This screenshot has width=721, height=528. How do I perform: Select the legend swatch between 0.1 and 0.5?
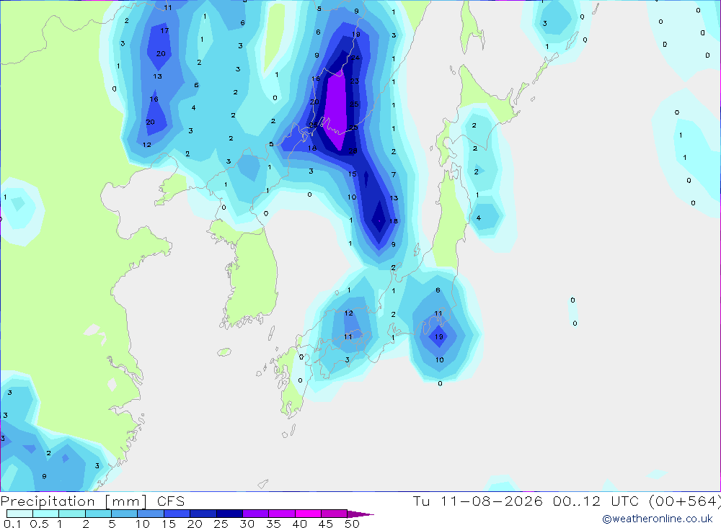pyautogui.click(x=19, y=514)
